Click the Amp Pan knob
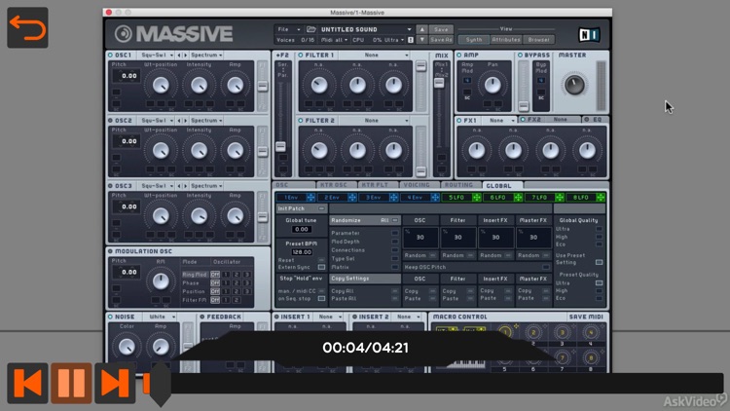This screenshot has height=411, width=730. coord(493,85)
